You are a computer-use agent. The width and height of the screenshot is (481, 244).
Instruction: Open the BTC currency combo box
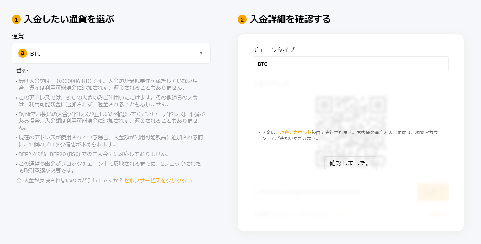point(111,53)
